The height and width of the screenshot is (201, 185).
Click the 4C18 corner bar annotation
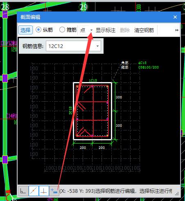tap(142, 63)
